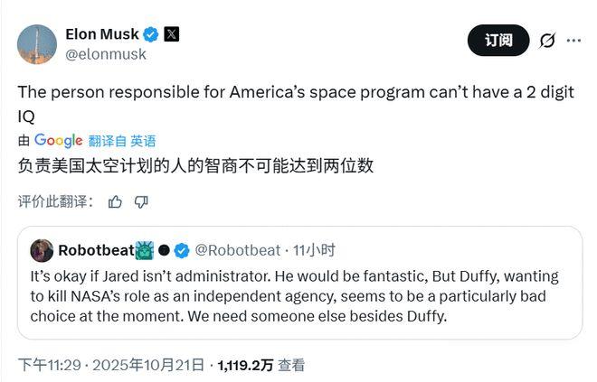The width and height of the screenshot is (597, 382).
Task: Click Robotbeat's blue verified badge
Action: pyautogui.click(x=182, y=250)
